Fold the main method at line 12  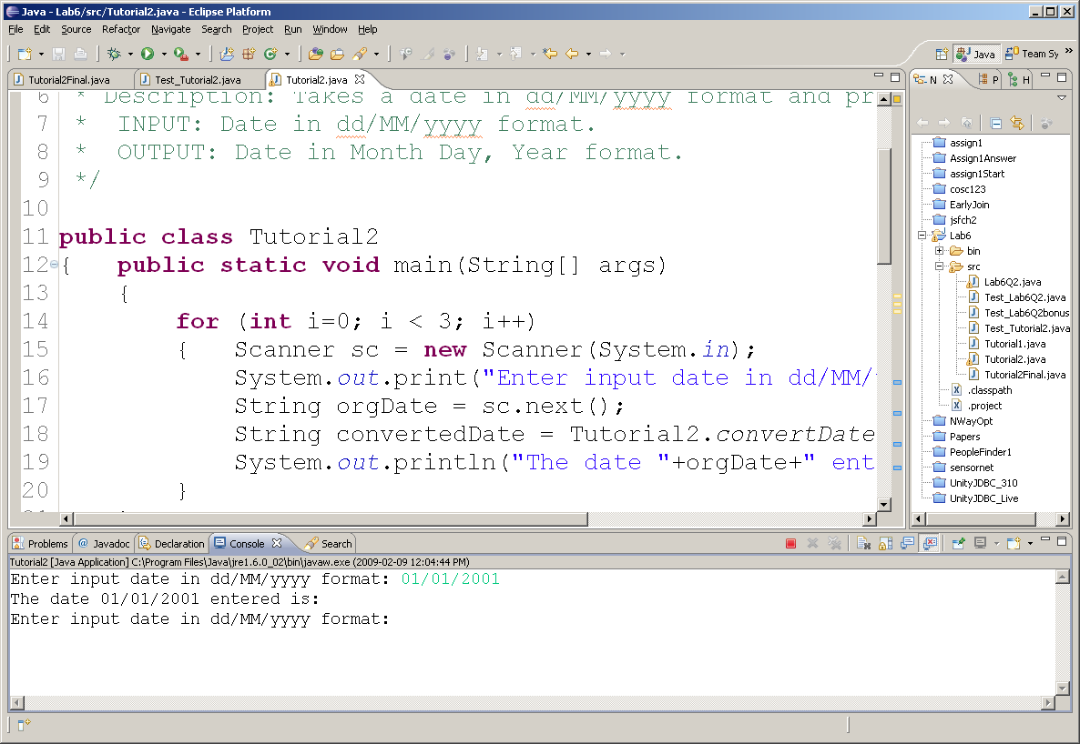pos(55,265)
